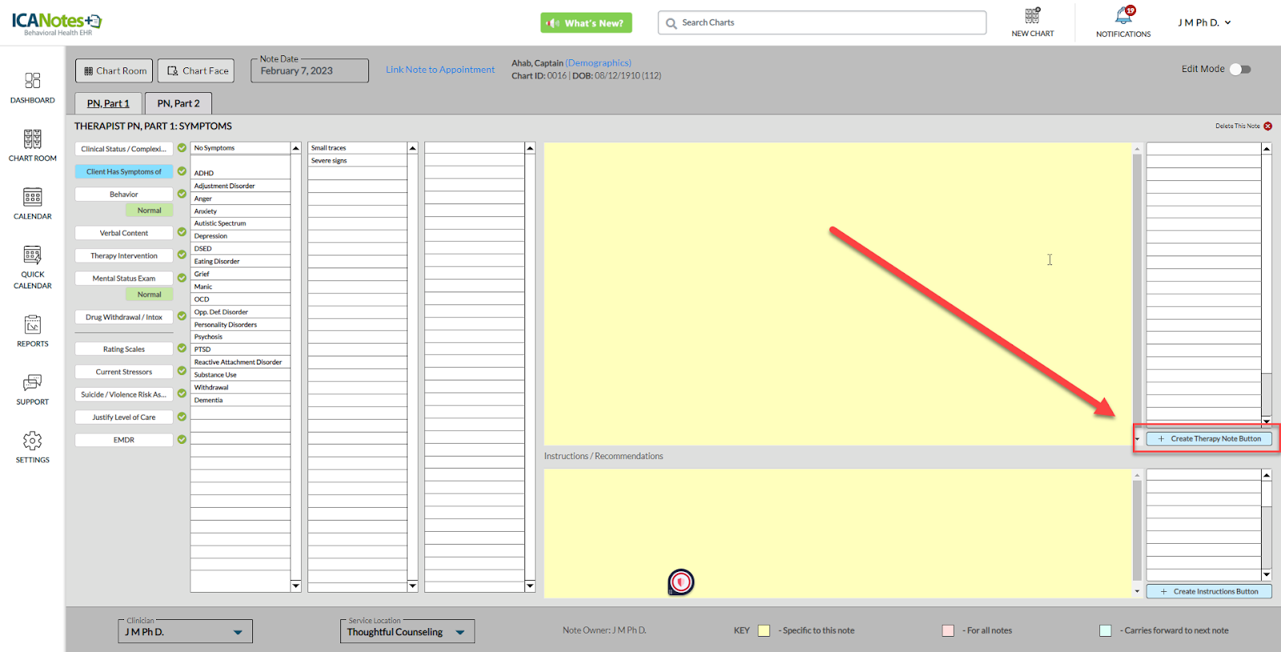Screen dimensions: 1281x652
Task: Open the Note Date field
Action: coord(310,70)
